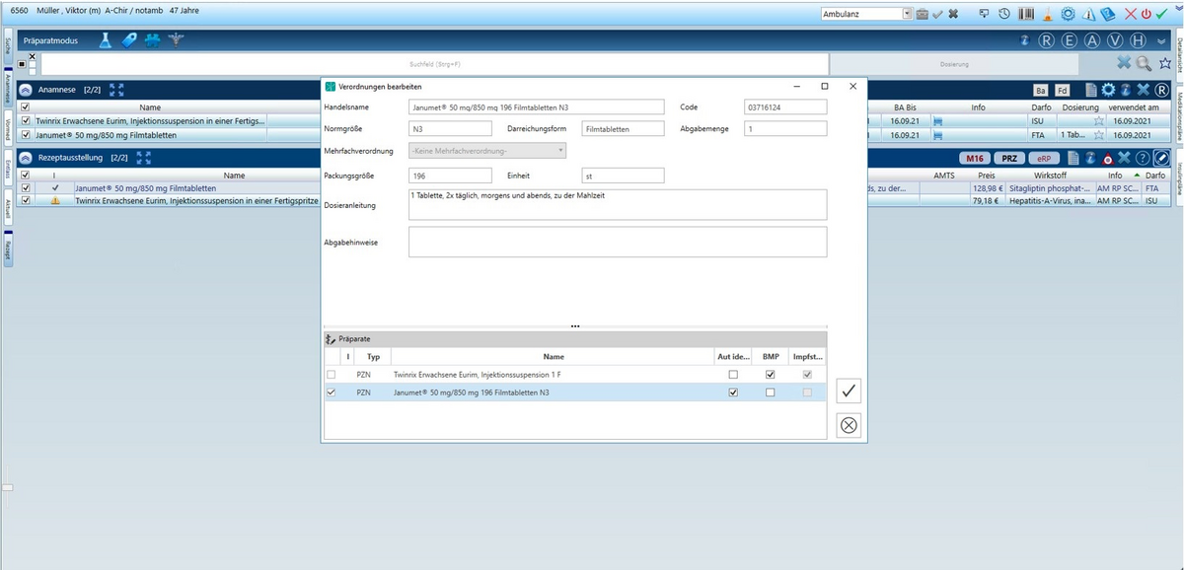Maximize Anamnese panel with expand arrows icon
Screen dimensions: 1184x570
tap(116, 90)
